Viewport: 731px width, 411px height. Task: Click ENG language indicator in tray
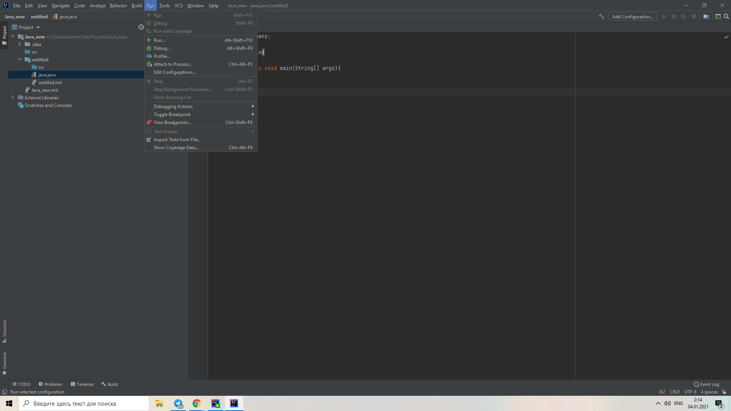(678, 403)
